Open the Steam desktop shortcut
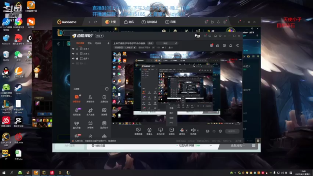 pyautogui.click(x=18, y=89)
